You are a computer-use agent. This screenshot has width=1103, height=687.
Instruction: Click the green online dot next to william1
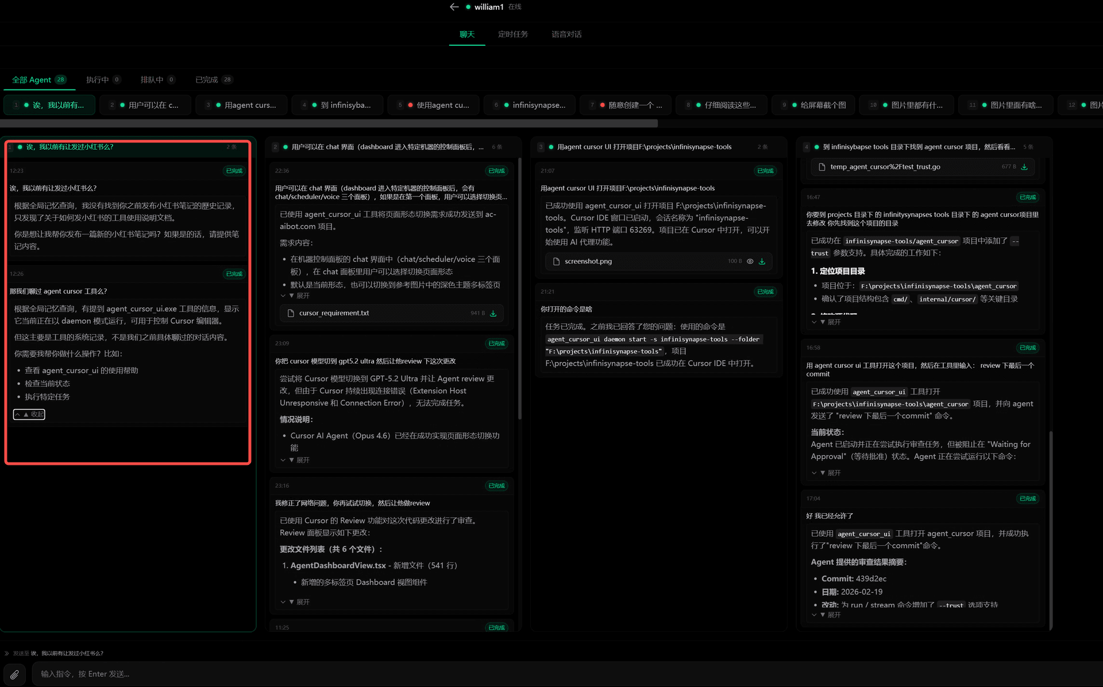468,6
